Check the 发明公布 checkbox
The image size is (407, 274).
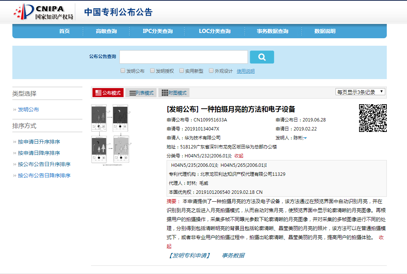coord(123,70)
